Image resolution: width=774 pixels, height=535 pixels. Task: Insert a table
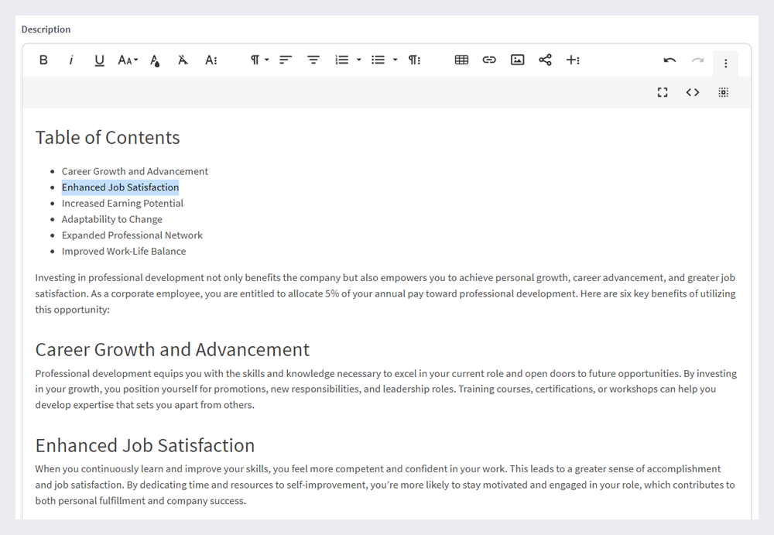point(461,60)
